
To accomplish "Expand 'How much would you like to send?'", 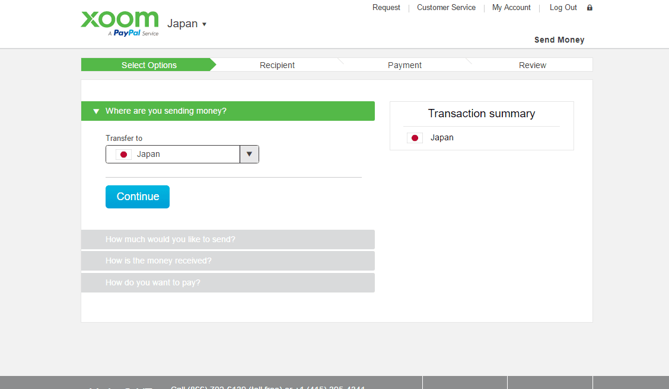I will click(228, 240).
